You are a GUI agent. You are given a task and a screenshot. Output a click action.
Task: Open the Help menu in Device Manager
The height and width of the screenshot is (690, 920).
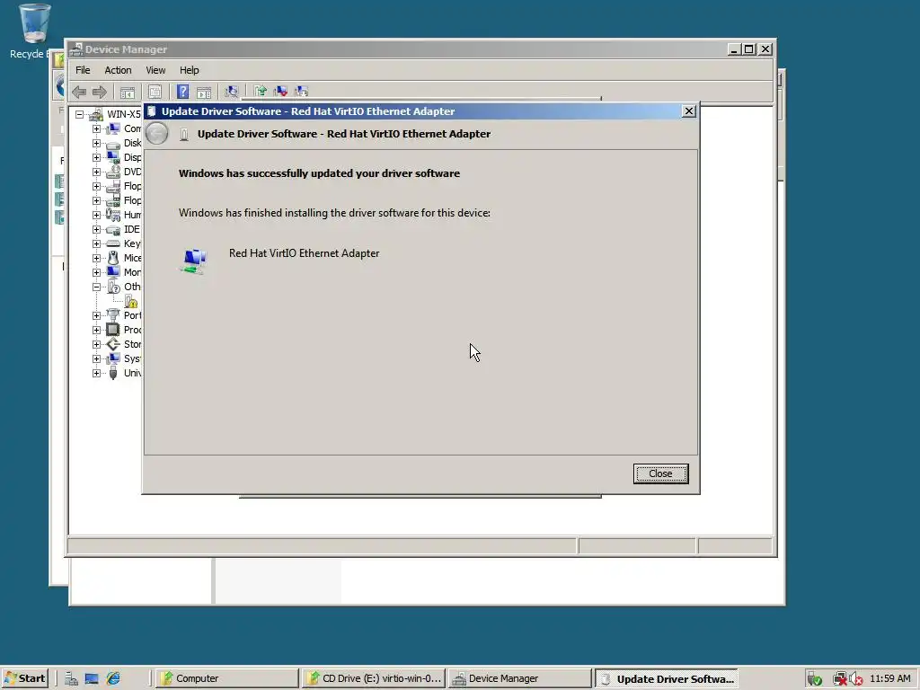[189, 70]
